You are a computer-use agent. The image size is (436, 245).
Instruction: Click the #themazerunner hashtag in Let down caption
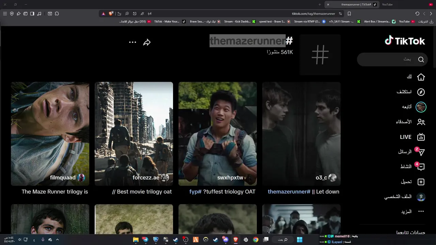pyautogui.click(x=289, y=192)
